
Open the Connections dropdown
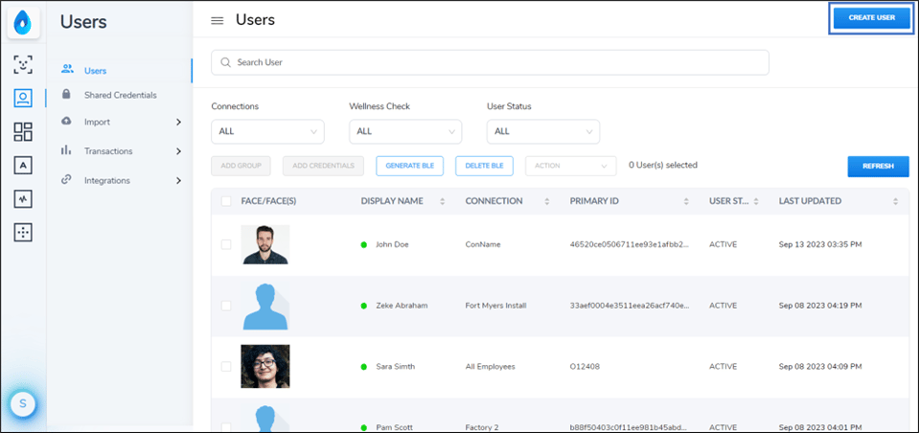pos(268,131)
